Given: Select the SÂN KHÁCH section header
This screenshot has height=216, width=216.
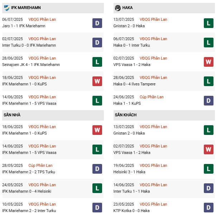Looking at the screenshot, I should point(126,115).
